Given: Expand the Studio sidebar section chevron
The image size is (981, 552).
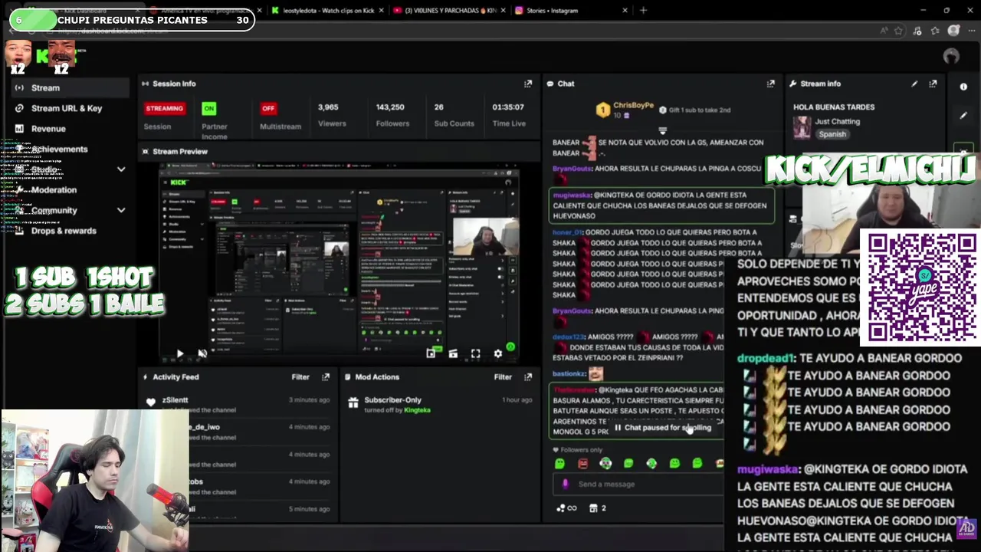Looking at the screenshot, I should (x=121, y=169).
